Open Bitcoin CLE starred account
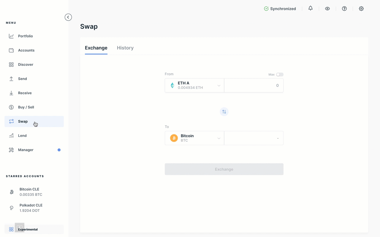 coord(34,192)
